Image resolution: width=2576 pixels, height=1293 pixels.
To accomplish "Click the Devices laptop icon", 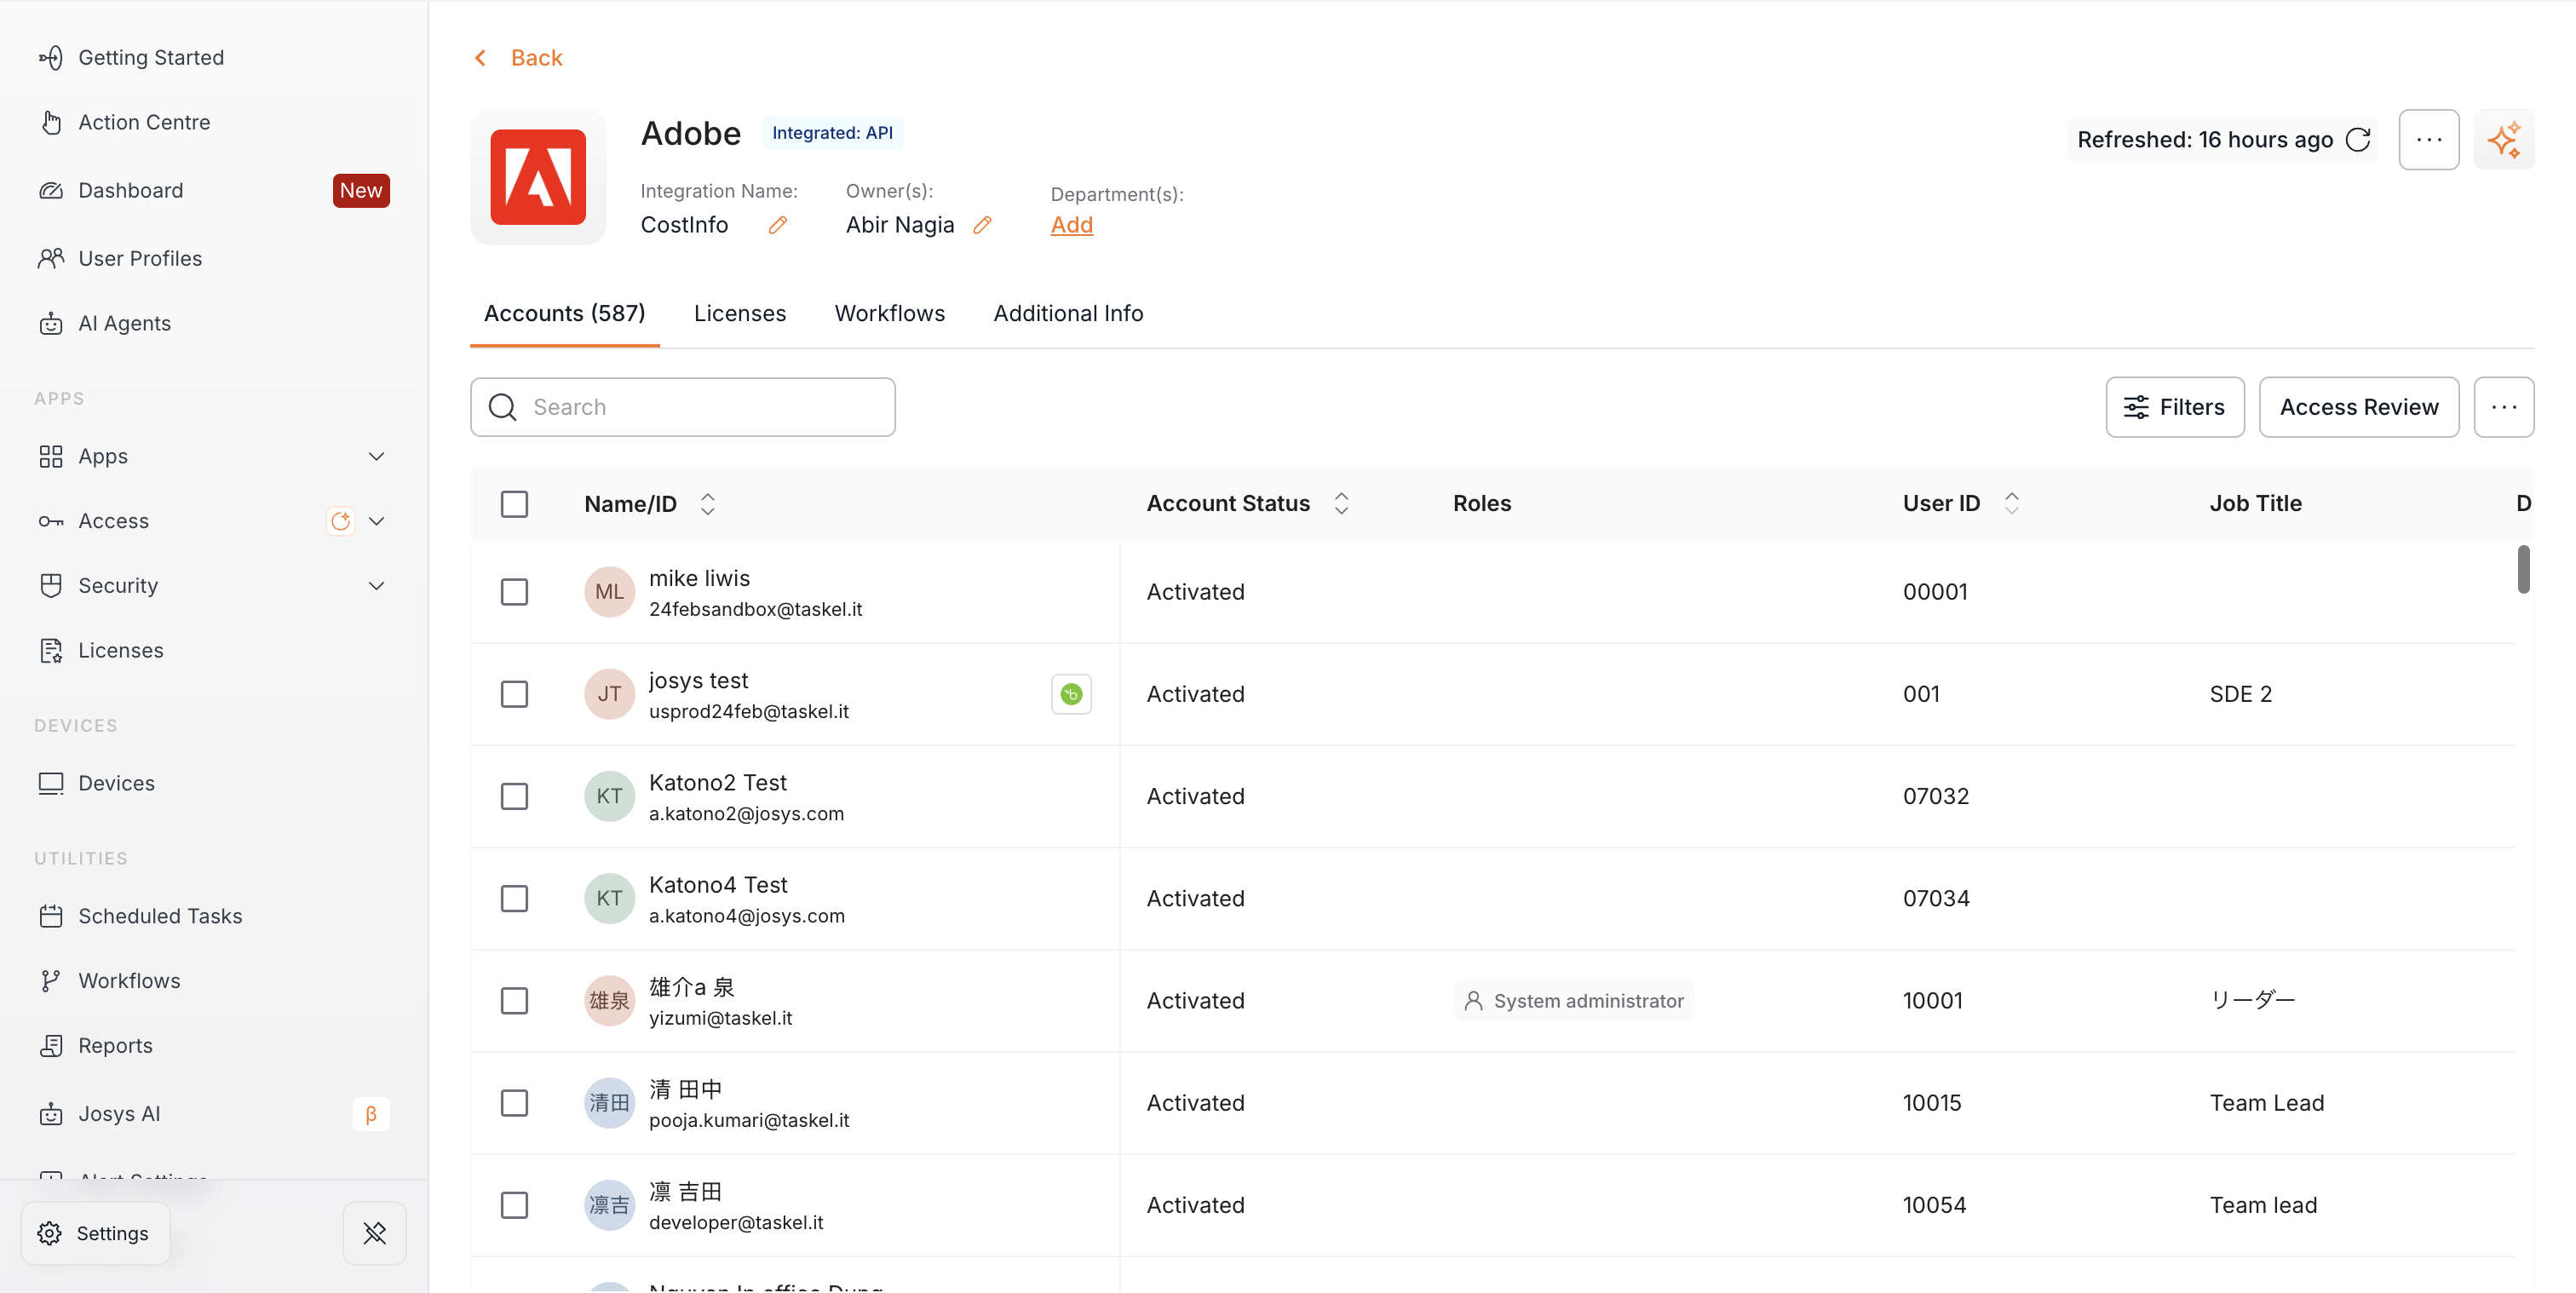I will click(x=51, y=783).
